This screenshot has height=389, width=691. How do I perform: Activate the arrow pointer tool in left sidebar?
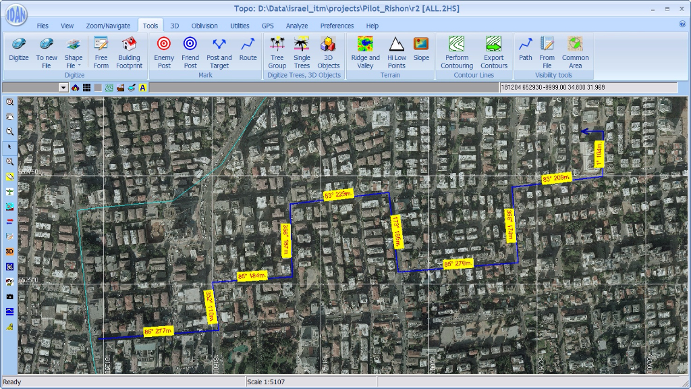pos(9,147)
